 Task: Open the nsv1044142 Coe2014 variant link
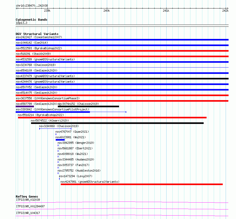pos(32,43)
